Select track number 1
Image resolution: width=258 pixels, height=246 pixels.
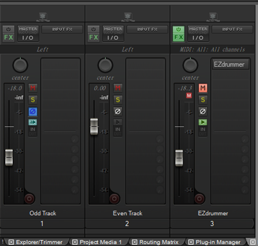tap(42, 223)
